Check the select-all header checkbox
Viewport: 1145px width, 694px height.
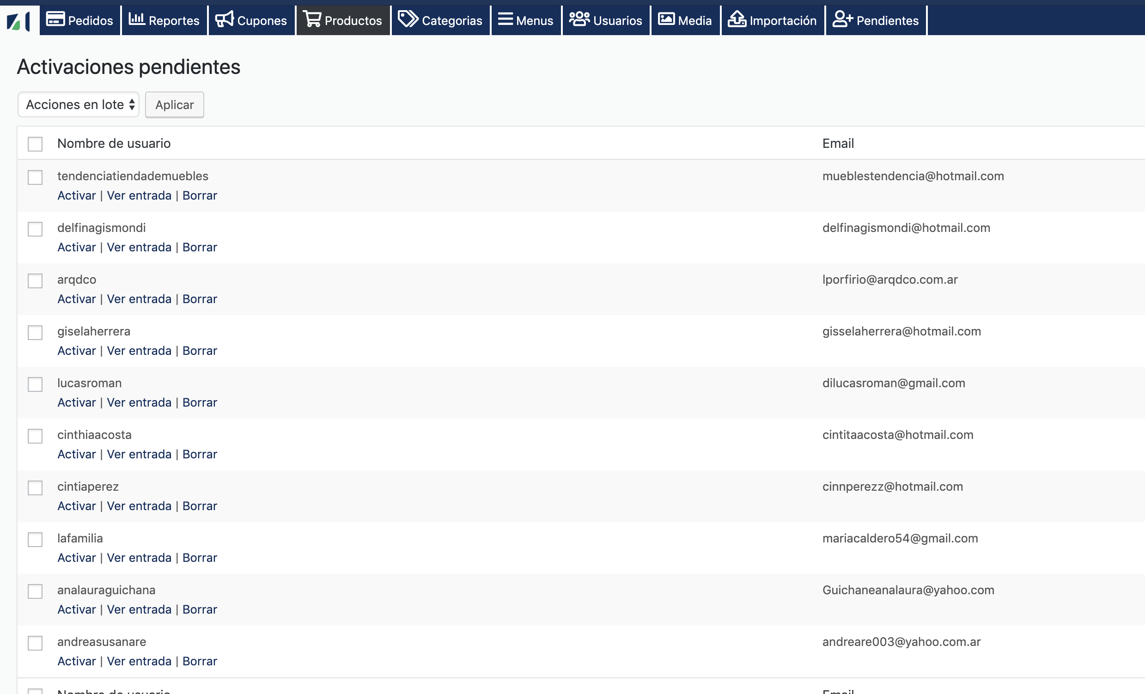pyautogui.click(x=35, y=144)
